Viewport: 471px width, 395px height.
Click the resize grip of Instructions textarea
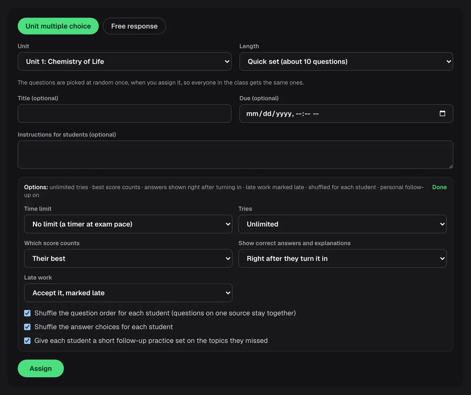451,166
